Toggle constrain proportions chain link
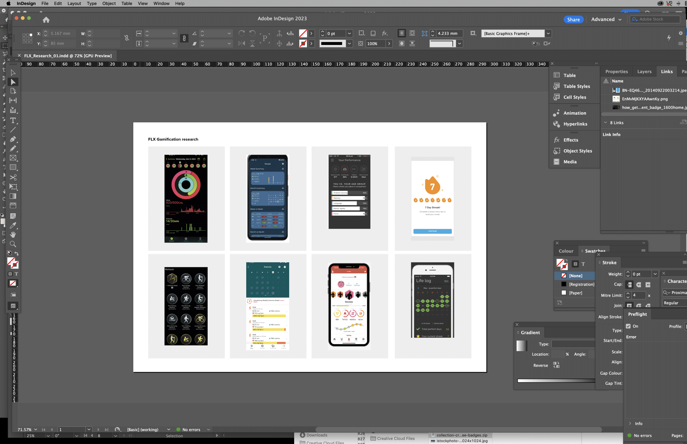This screenshot has width=687, height=444. click(x=184, y=38)
